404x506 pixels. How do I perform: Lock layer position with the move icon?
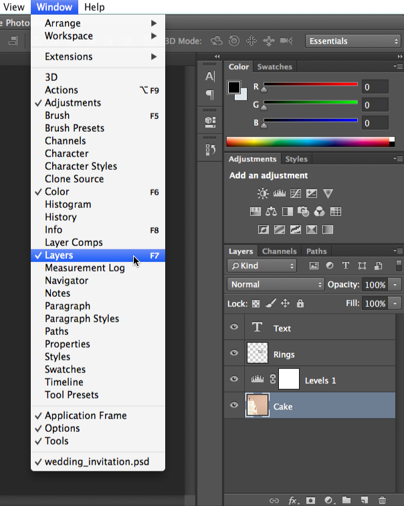[x=285, y=303]
